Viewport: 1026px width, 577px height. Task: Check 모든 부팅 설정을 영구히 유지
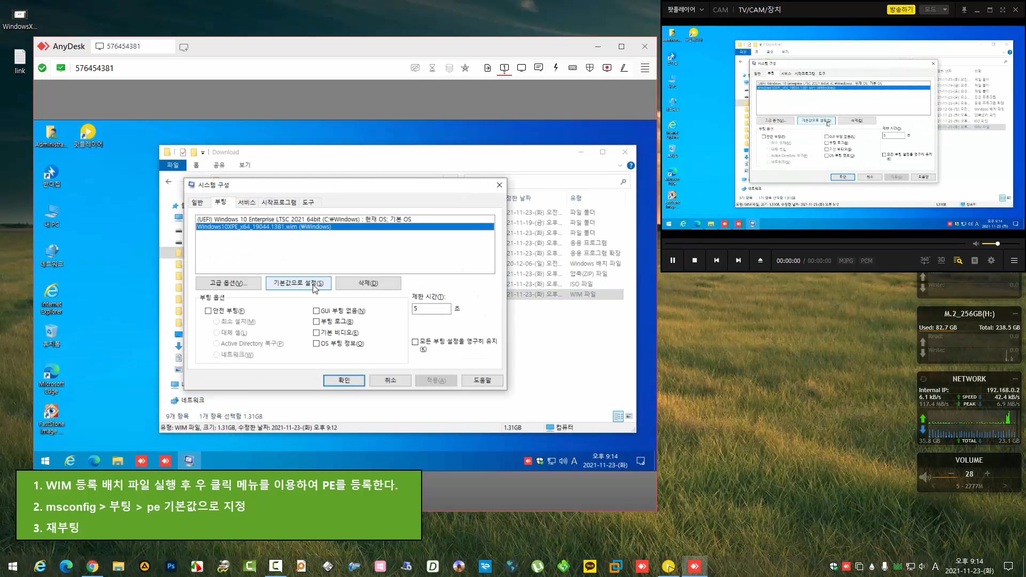[415, 342]
